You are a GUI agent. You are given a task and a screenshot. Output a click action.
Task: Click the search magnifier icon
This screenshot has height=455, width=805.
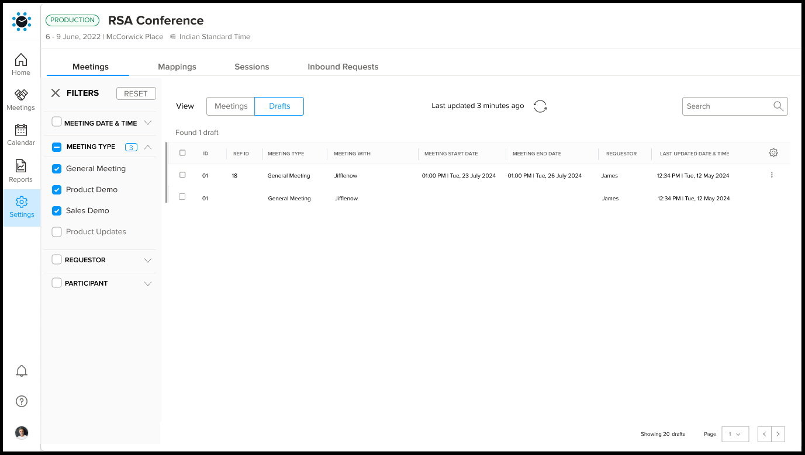click(778, 106)
